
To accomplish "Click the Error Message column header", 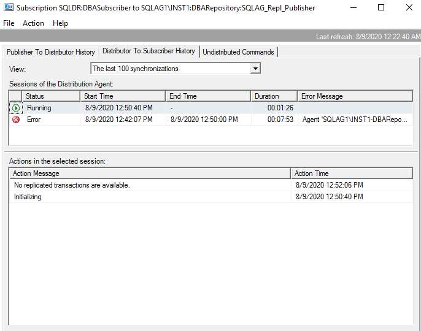I will pyautogui.click(x=355, y=96).
